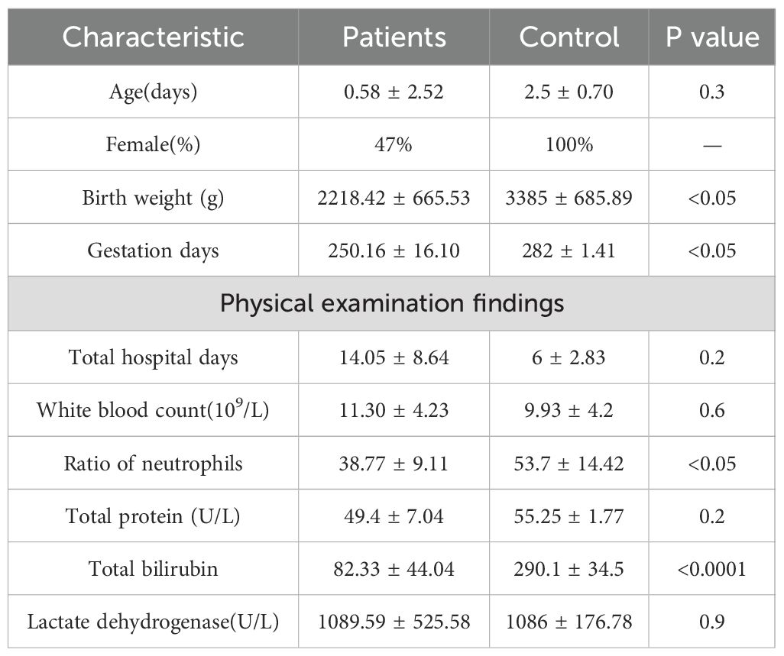Image resolution: width=784 pixels, height=656 pixels.
Task: Click the Lactate dehydrogenase(U/L) label
Action: [153, 622]
